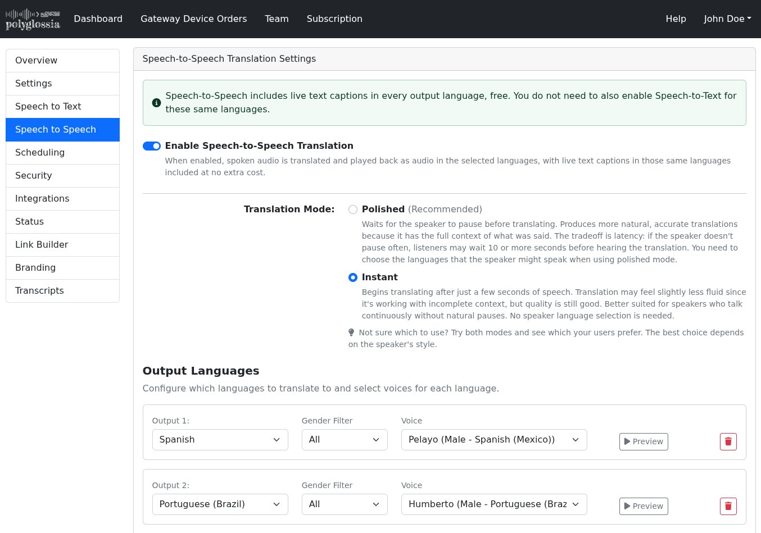This screenshot has width=761, height=533.
Task: Preview the Output 1 Pelayo voice
Action: tap(644, 441)
